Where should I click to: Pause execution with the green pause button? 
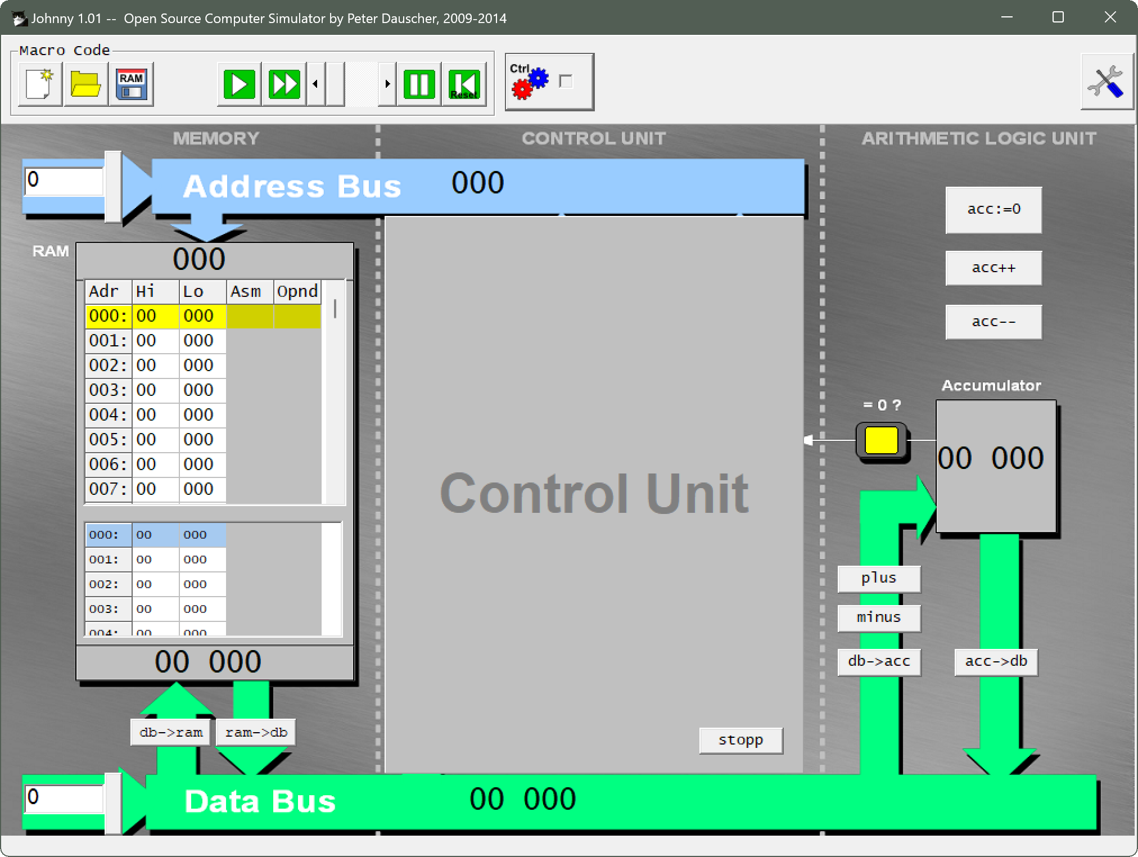[419, 84]
